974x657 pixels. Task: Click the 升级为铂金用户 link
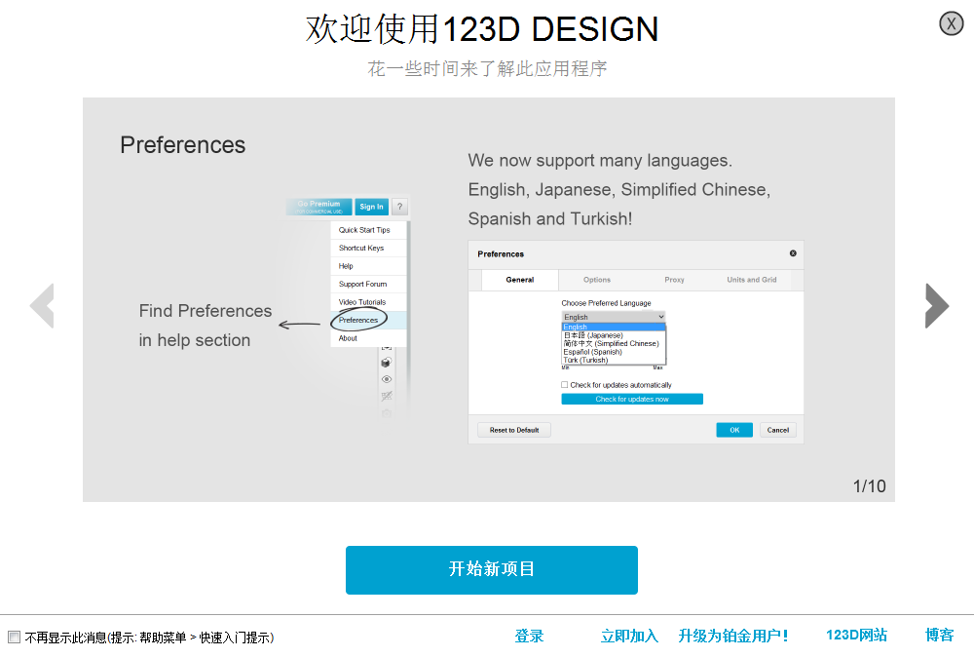[733, 636]
